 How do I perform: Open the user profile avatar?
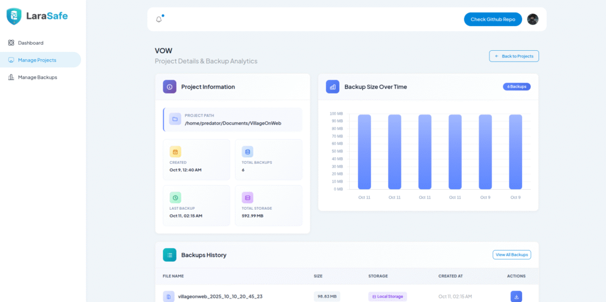[x=533, y=20]
